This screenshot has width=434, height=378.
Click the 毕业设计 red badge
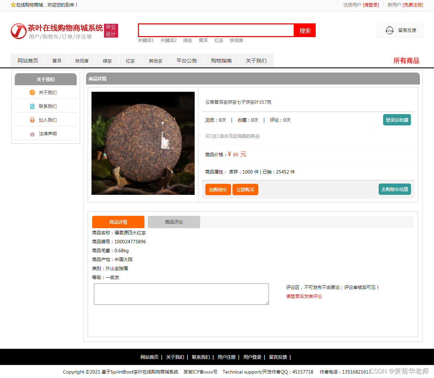[x=111, y=31]
